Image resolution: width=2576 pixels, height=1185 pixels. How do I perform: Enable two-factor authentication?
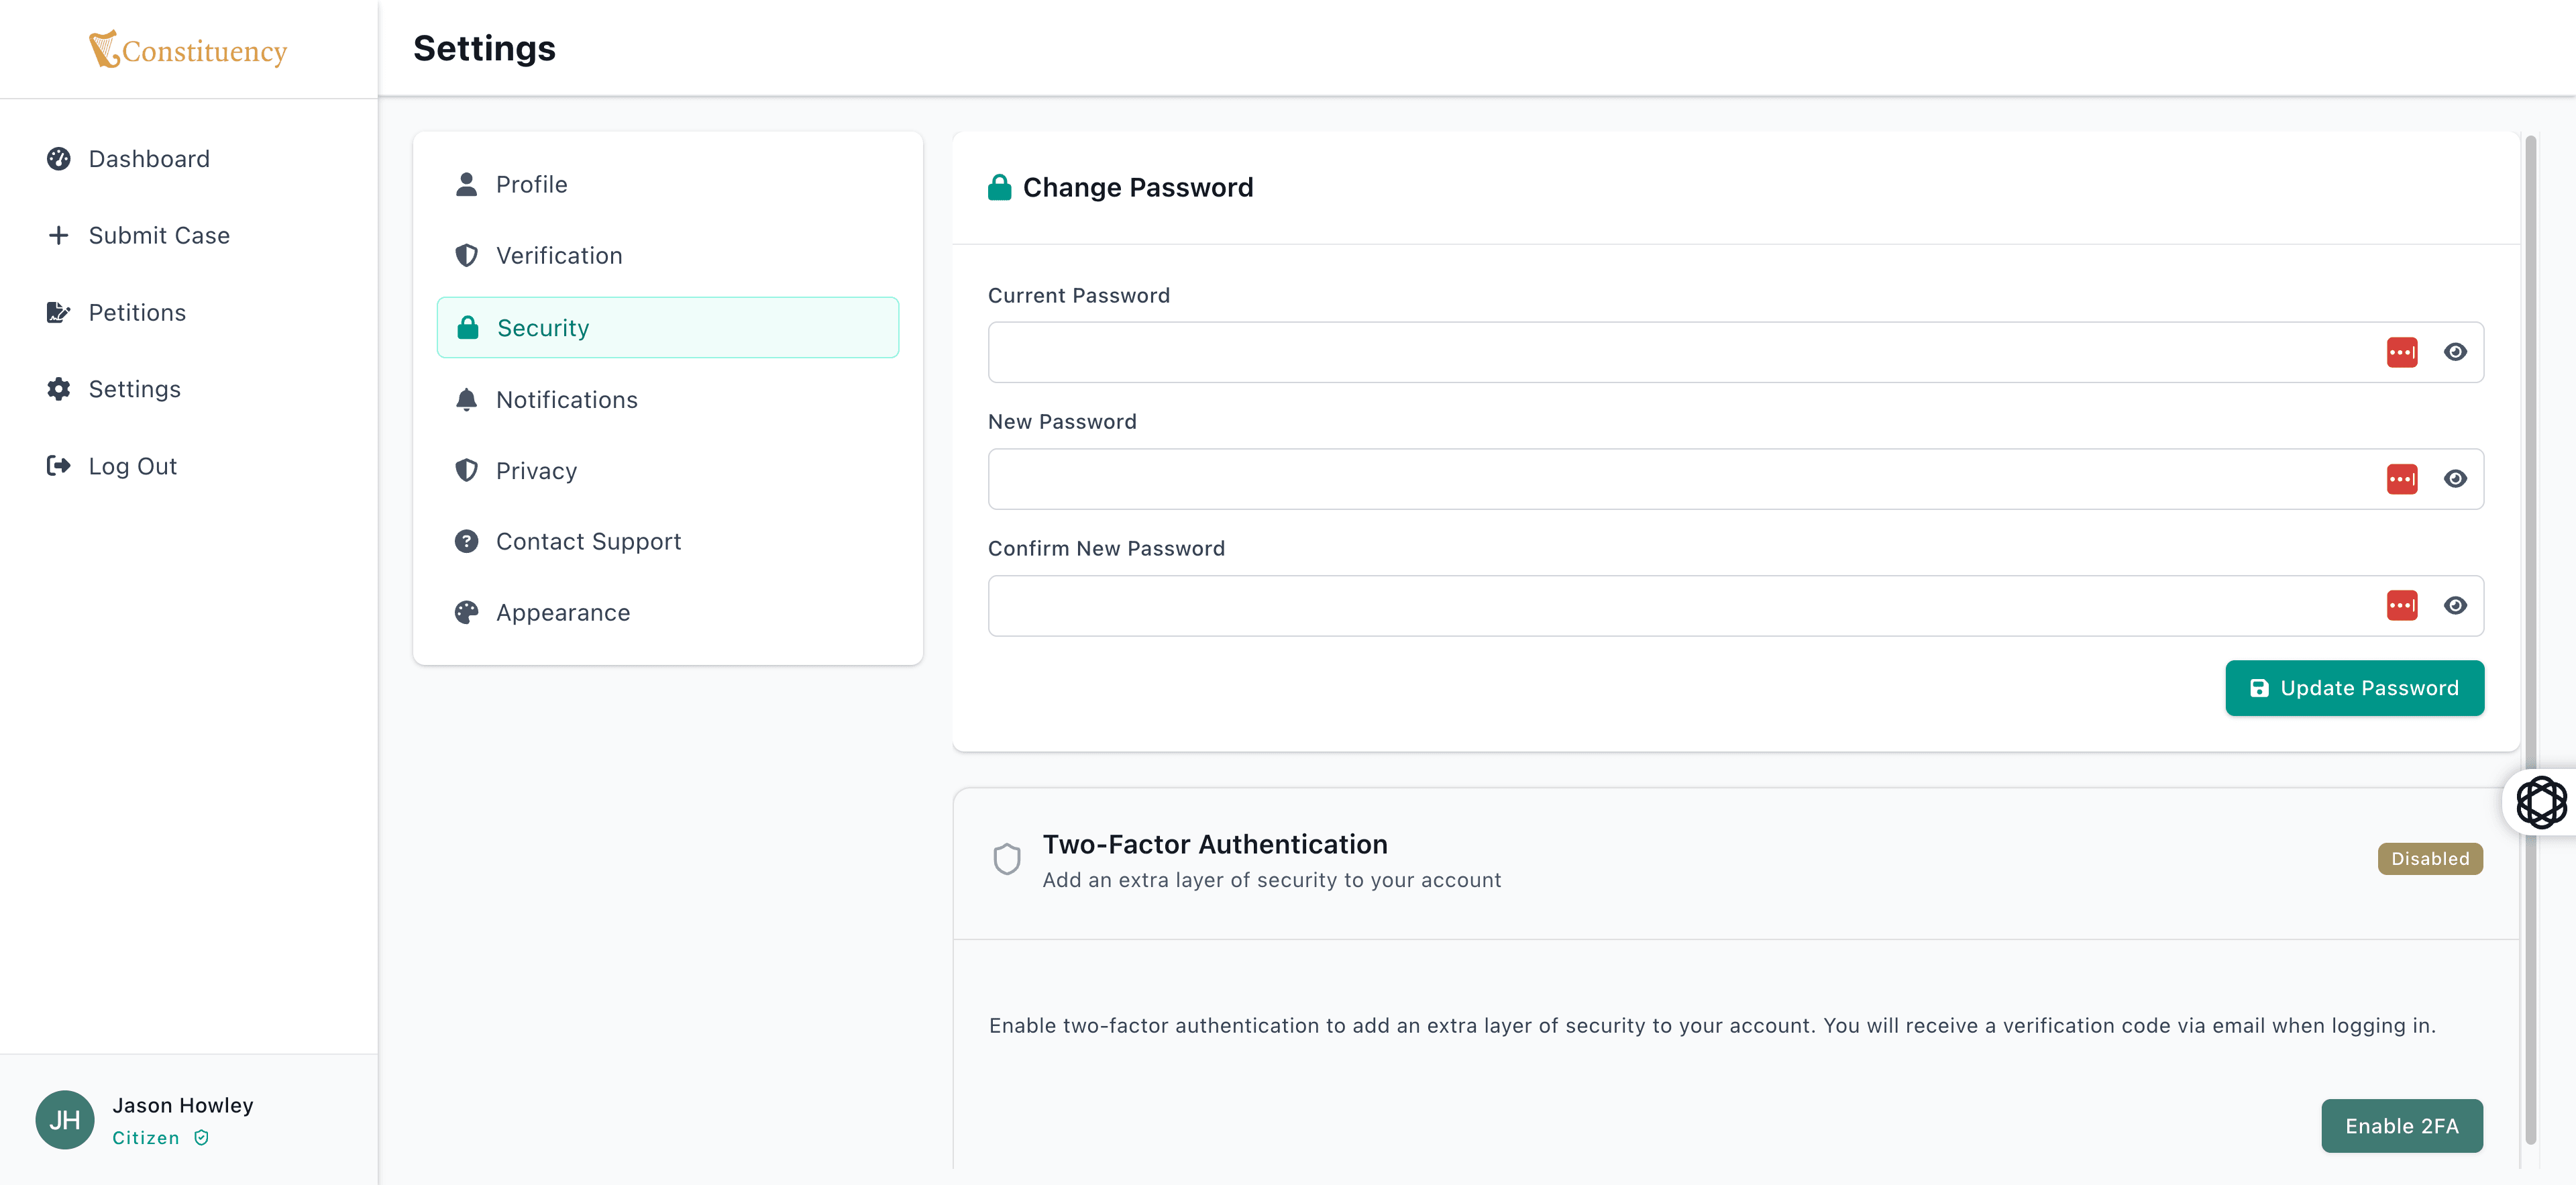tap(2402, 1125)
